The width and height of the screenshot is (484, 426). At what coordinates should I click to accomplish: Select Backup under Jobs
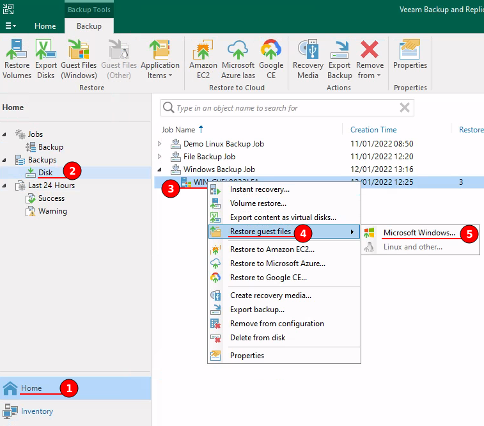[x=51, y=147]
